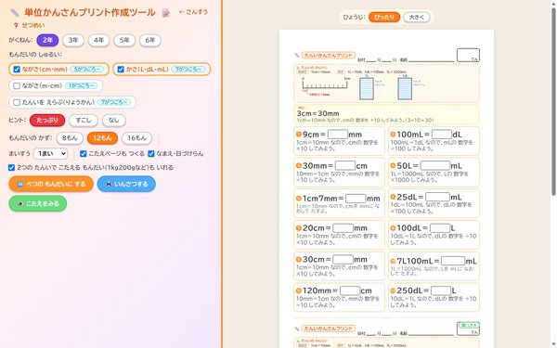The height and width of the screenshot is (348, 557).
Task: Click answer box for 30mm= problem
Action: [x=345, y=165]
